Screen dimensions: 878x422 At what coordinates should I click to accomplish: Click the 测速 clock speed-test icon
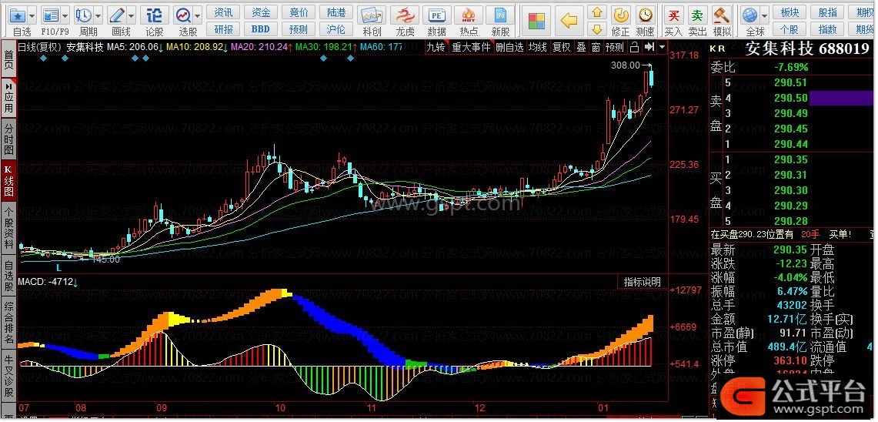pos(645,15)
